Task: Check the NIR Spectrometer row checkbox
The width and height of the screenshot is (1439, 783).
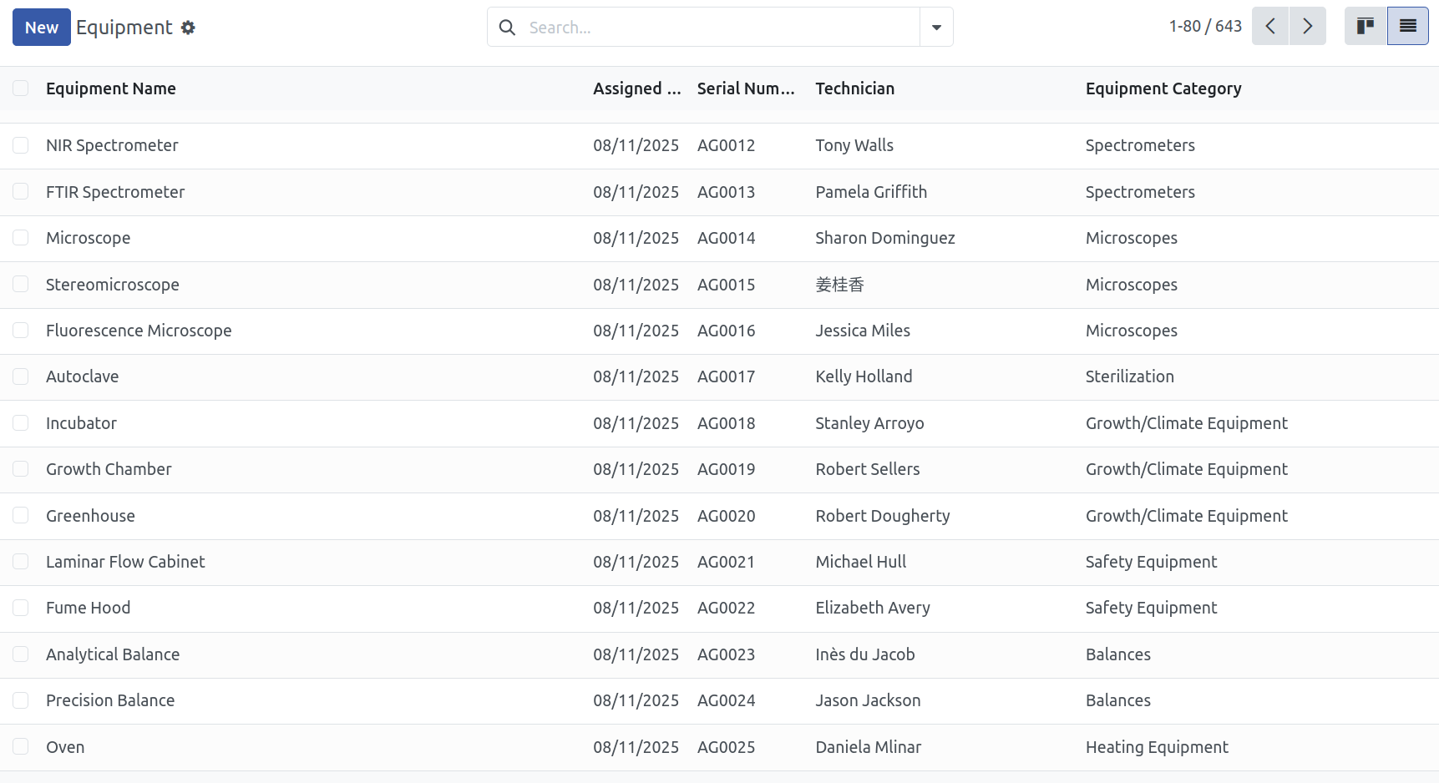Action: [x=21, y=145]
